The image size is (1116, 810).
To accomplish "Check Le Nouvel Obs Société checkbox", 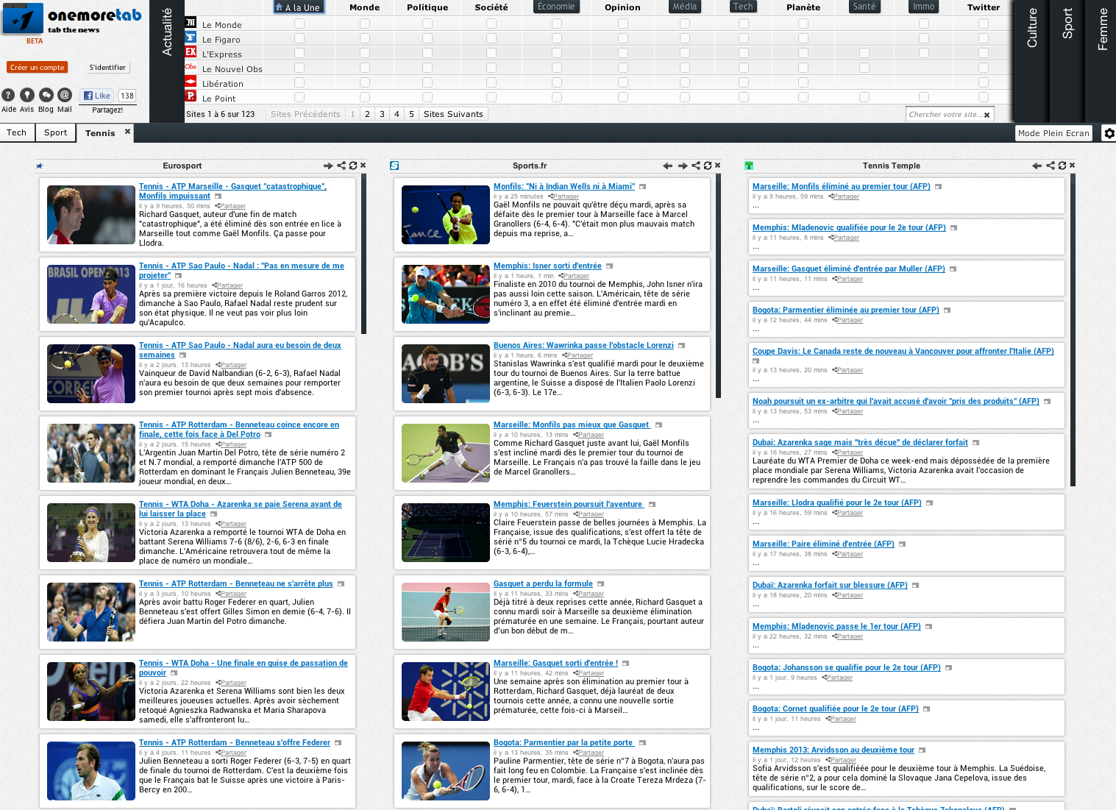I will pyautogui.click(x=491, y=68).
